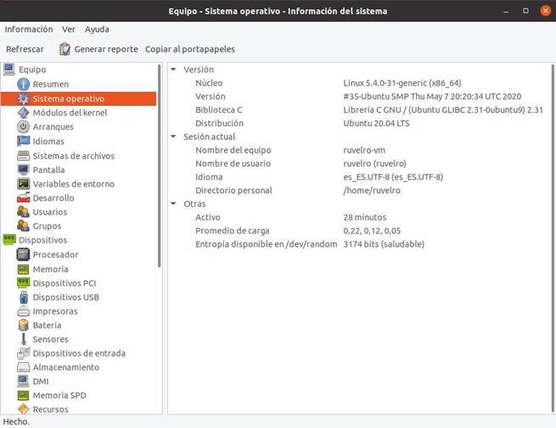Click the Memoria SPD icon
Image resolution: width=556 pixels, height=428 pixels.
pyautogui.click(x=24, y=396)
